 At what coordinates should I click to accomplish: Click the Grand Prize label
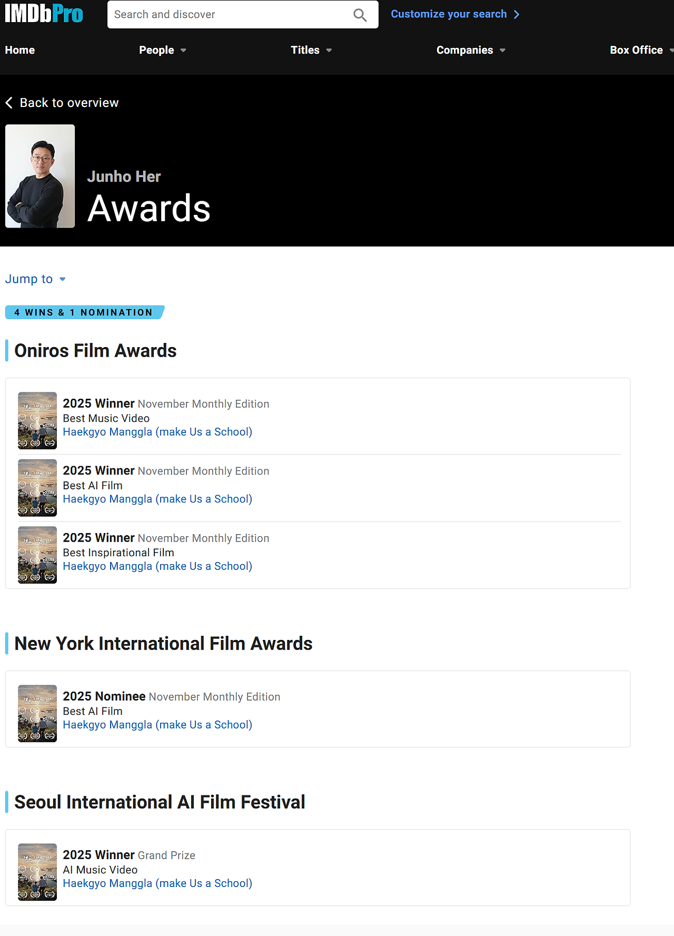(166, 855)
